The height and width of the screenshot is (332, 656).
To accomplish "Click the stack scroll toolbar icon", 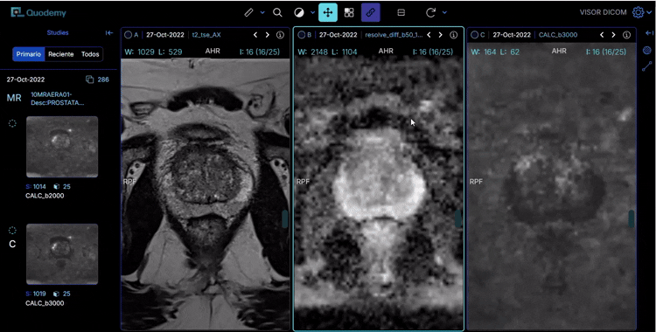I will pos(401,12).
